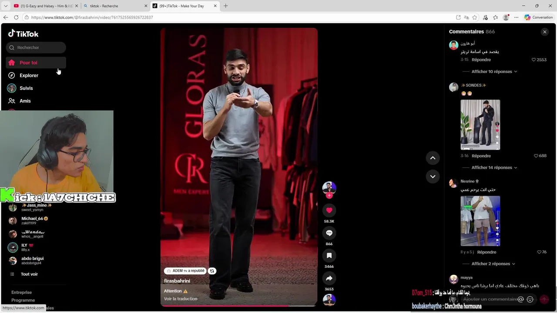Follow creator via red plus badge
The height and width of the screenshot is (313, 557).
coord(329,196)
